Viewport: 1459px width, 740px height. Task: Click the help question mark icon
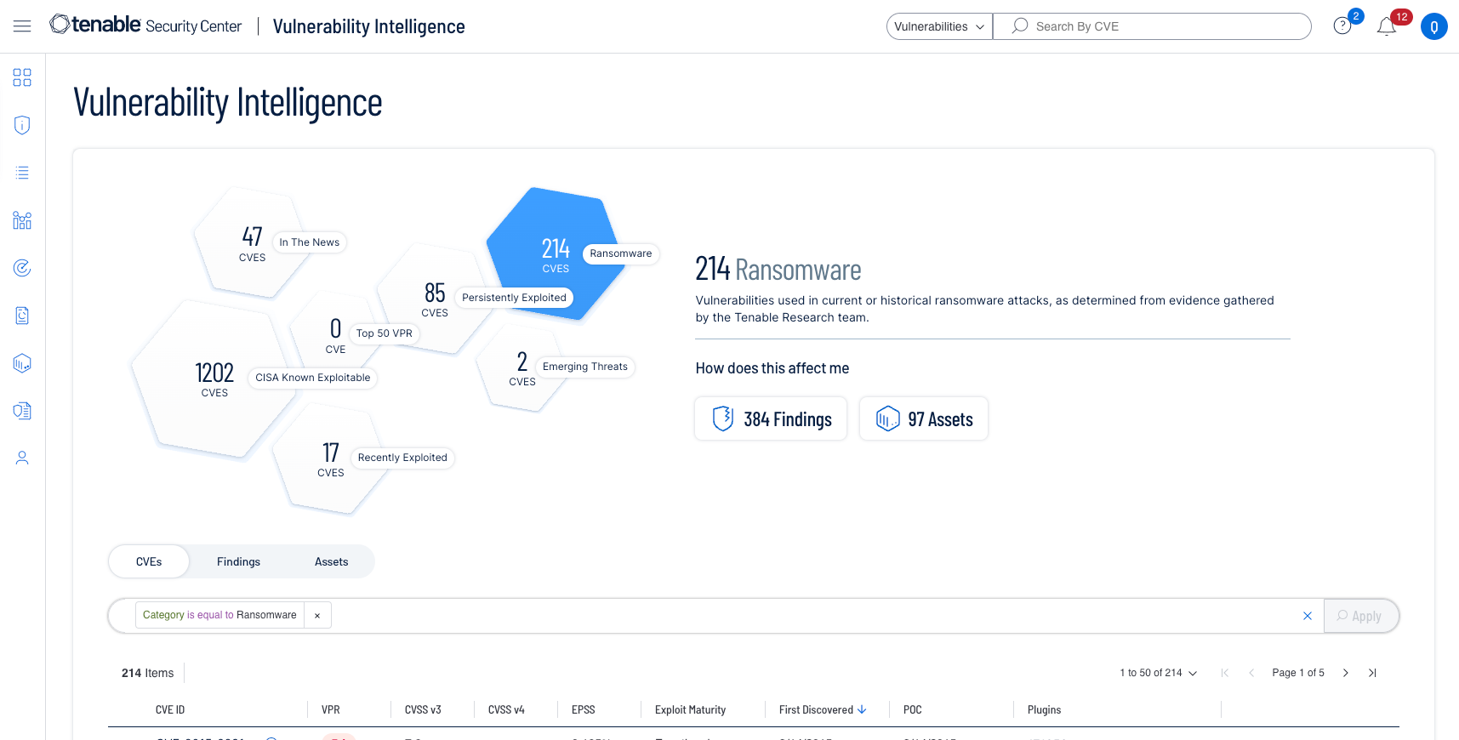tap(1342, 26)
